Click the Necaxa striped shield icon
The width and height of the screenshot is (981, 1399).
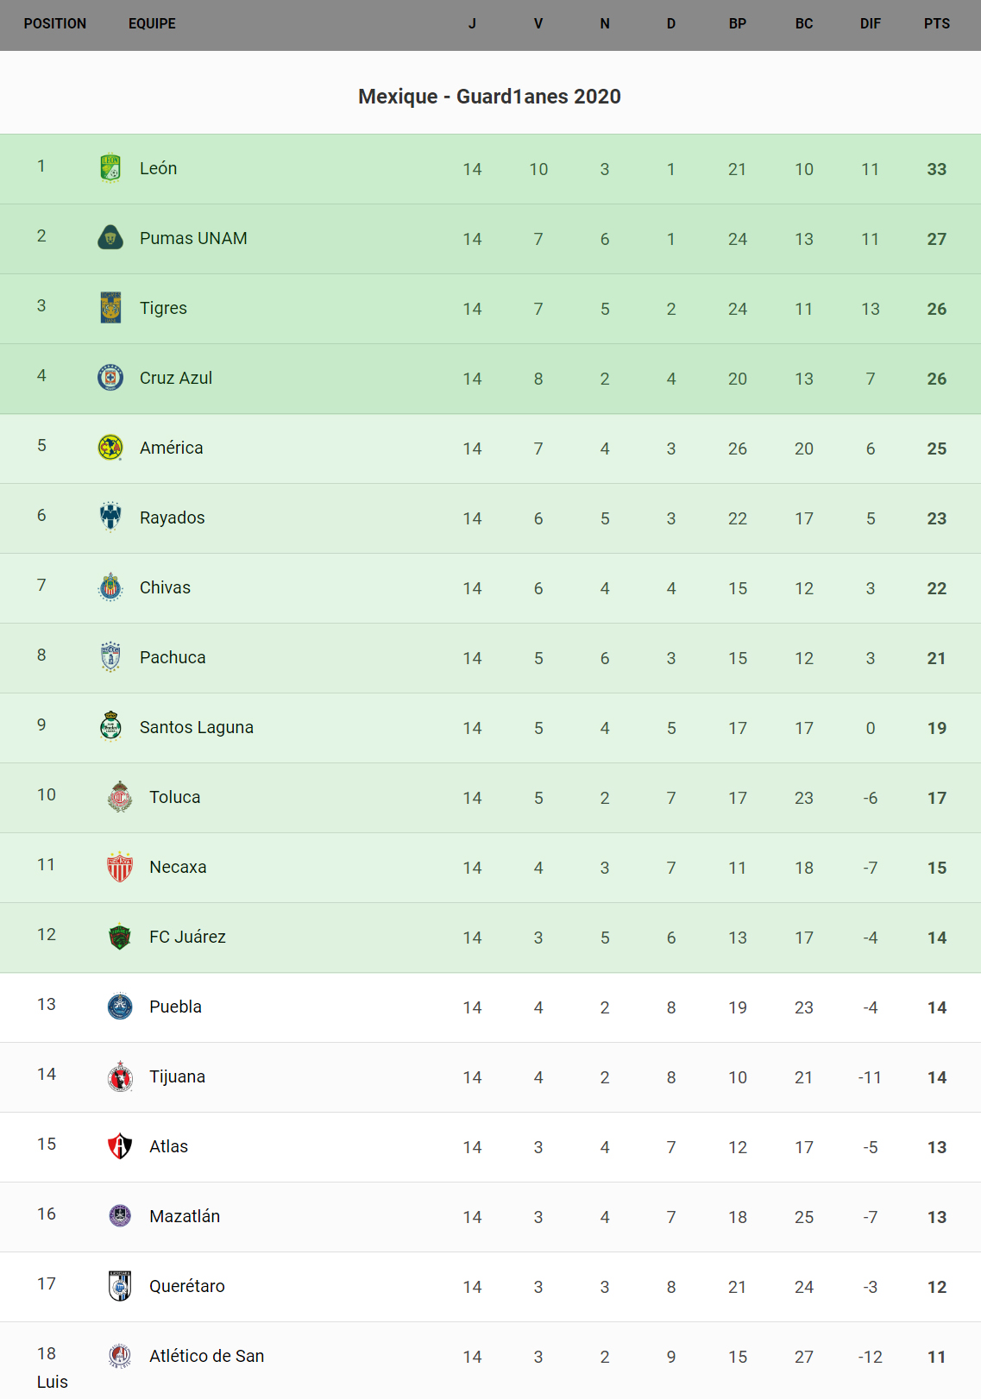(x=120, y=867)
